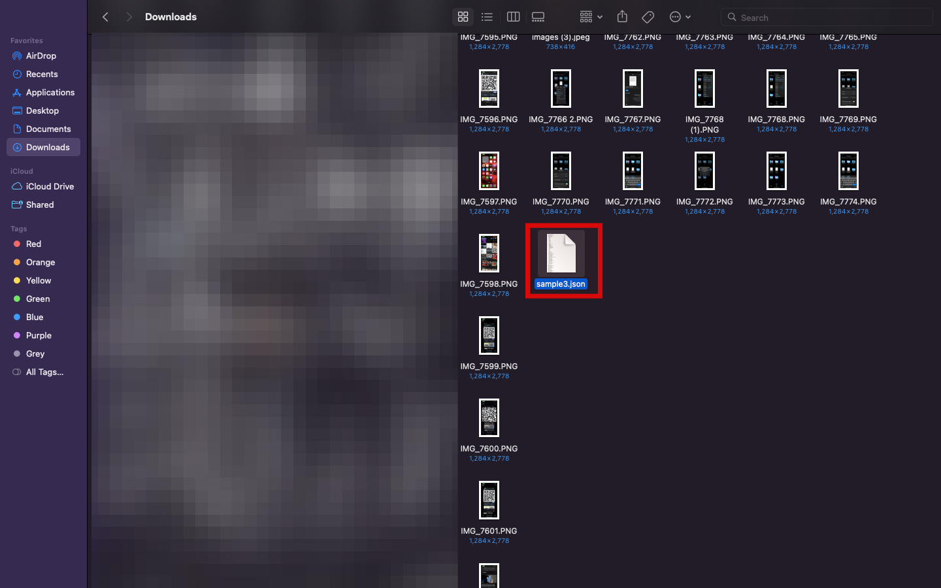
Task: Open iCloud Drive in sidebar
Action: pos(50,187)
